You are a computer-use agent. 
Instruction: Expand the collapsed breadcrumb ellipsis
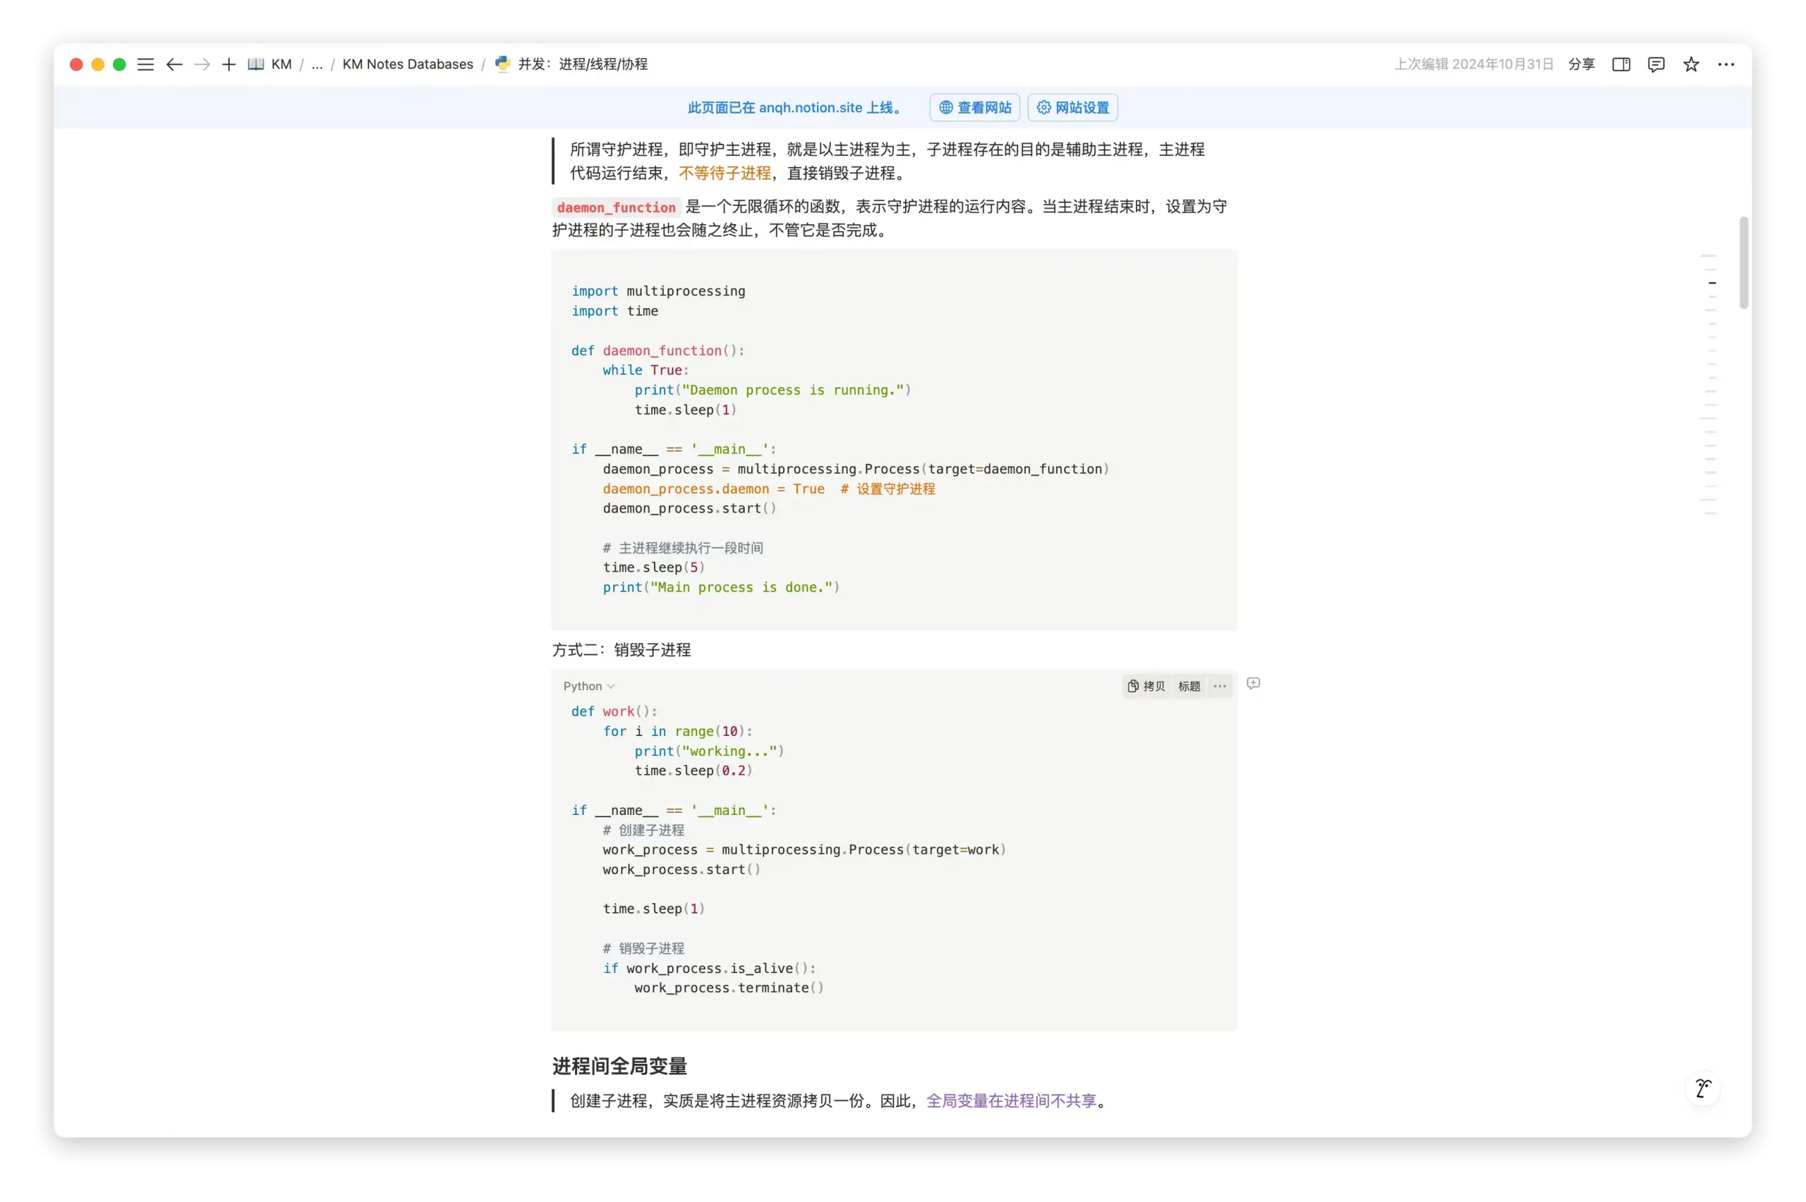coord(317,64)
